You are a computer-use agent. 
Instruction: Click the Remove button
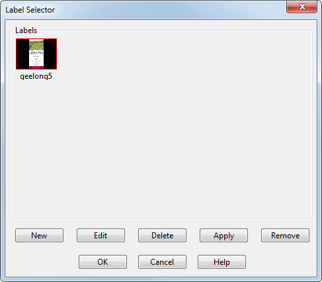pos(285,236)
